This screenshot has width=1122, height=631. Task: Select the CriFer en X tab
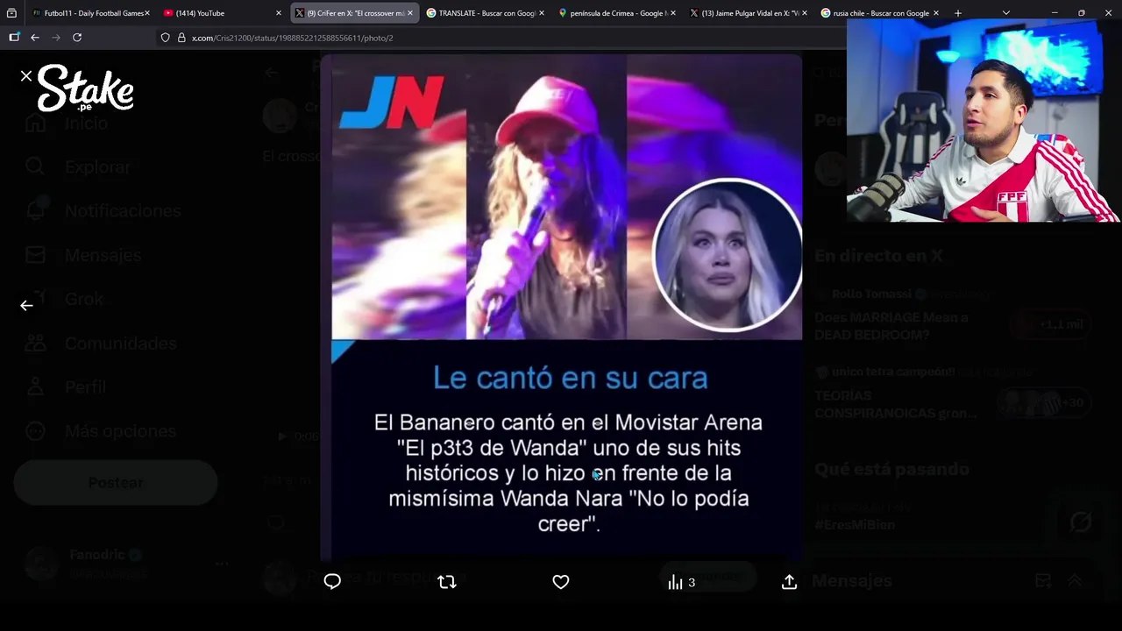click(x=354, y=13)
